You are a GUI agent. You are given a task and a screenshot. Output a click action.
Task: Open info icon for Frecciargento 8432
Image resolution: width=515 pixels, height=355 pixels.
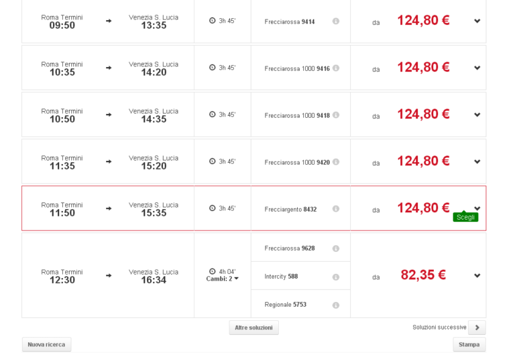(336, 209)
